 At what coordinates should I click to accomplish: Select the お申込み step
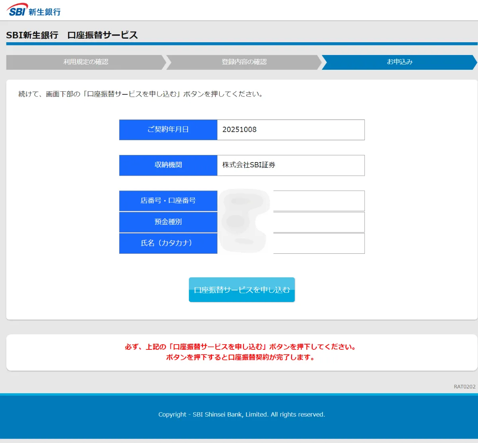400,62
